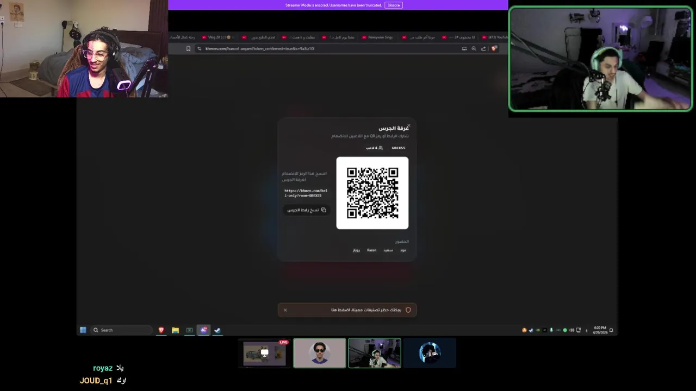Close the bell room dialog
The height and width of the screenshot is (391, 696).
(x=408, y=125)
